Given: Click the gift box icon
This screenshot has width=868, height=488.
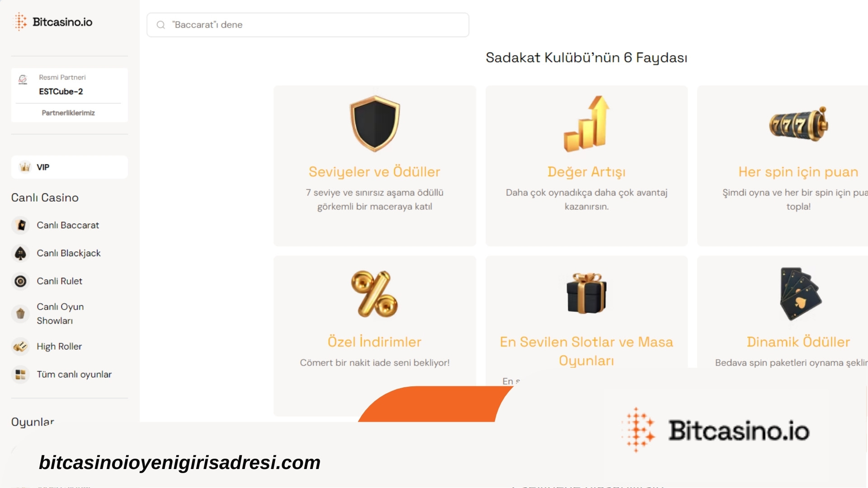Looking at the screenshot, I should pyautogui.click(x=586, y=292).
